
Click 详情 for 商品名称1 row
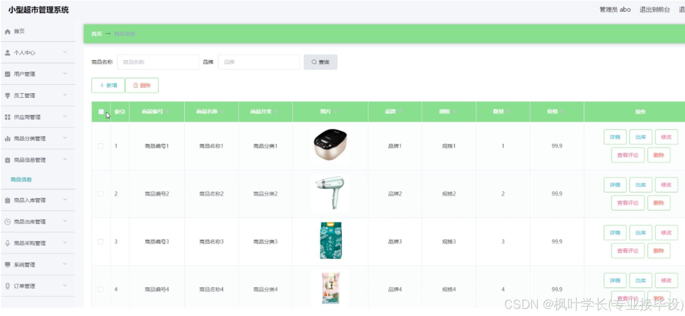[x=615, y=137]
